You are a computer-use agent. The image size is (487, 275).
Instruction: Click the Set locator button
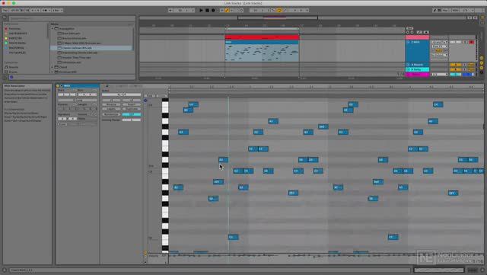(409, 28)
